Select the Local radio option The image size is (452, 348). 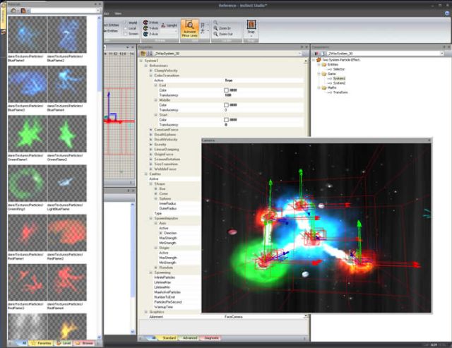125,28
